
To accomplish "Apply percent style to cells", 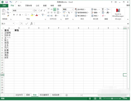I will click(x=69, y=13).
